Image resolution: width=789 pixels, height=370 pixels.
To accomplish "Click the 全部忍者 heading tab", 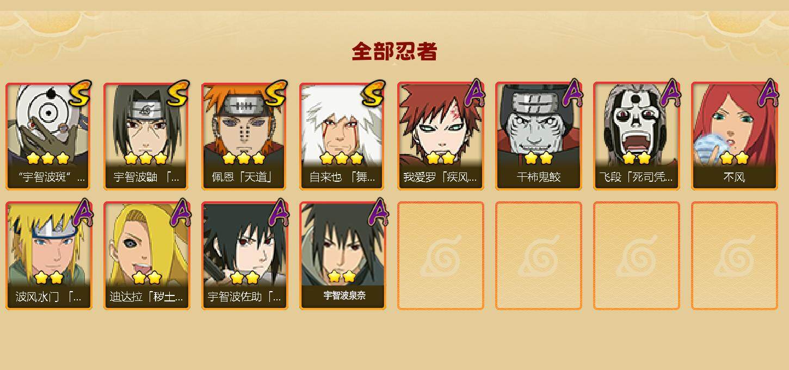I will point(394,52).
